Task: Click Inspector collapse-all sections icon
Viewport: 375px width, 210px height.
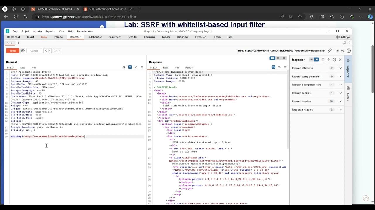Action: click(329, 60)
